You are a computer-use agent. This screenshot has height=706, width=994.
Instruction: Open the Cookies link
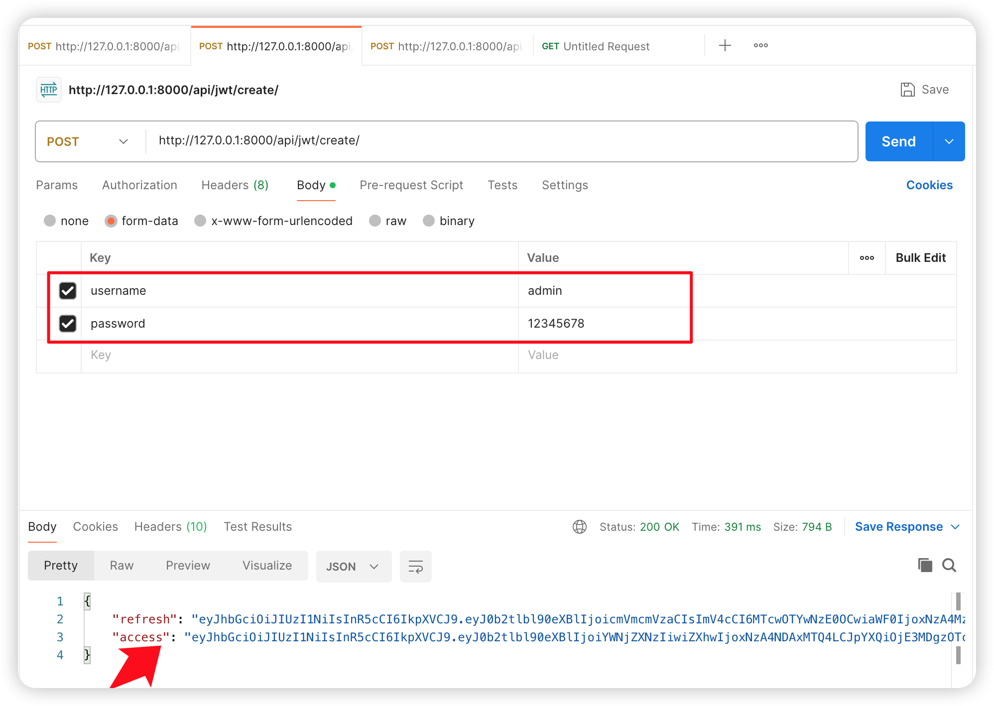point(929,185)
